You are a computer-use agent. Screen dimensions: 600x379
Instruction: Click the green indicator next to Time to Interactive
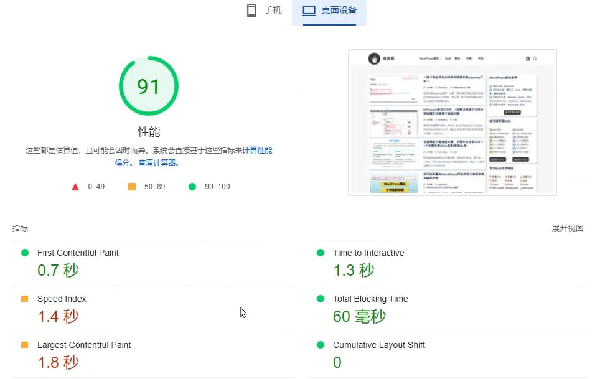coord(321,253)
